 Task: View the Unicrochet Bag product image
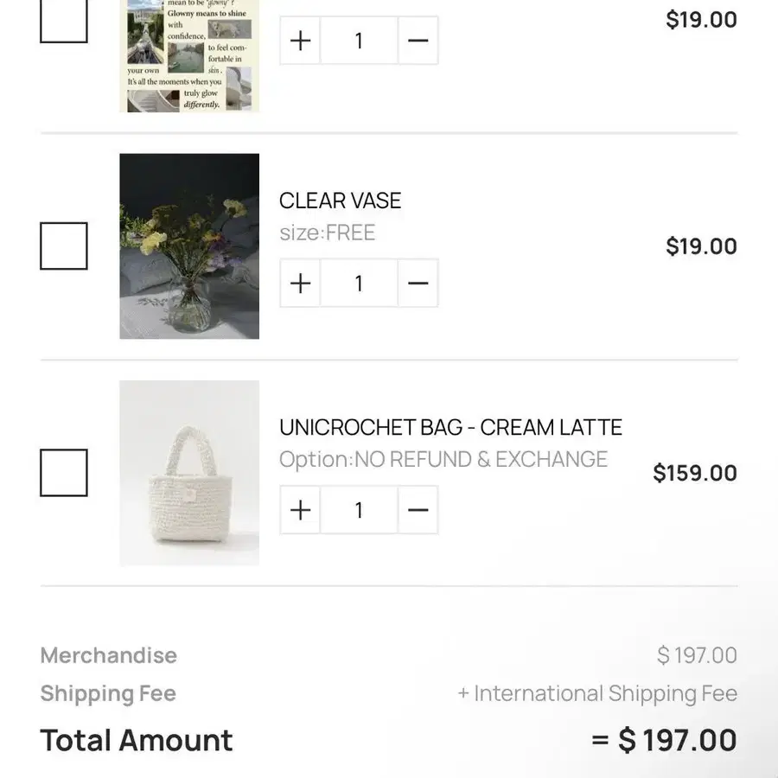(x=189, y=473)
